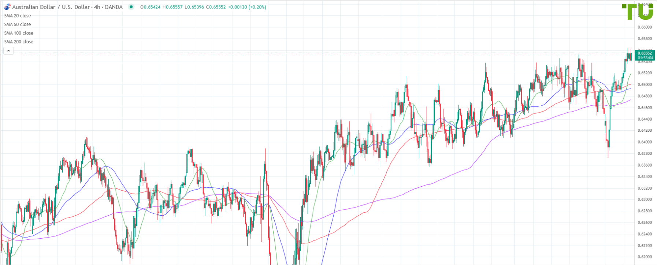Click the 0.63000 price axis label

click(645, 199)
